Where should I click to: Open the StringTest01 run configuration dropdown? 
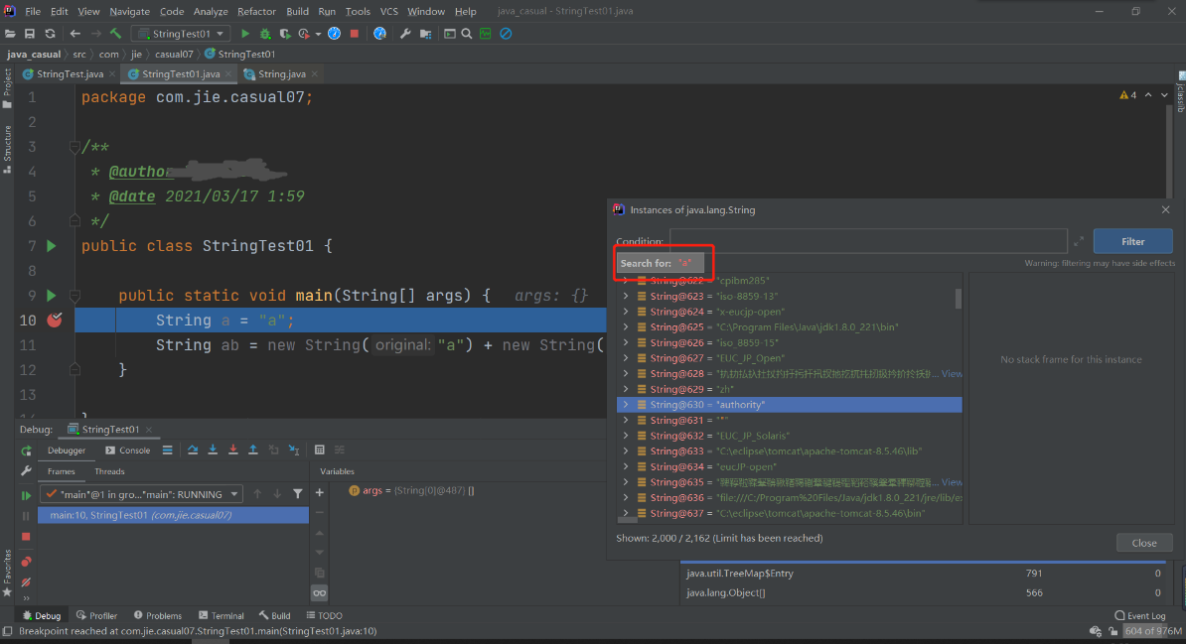click(x=181, y=34)
